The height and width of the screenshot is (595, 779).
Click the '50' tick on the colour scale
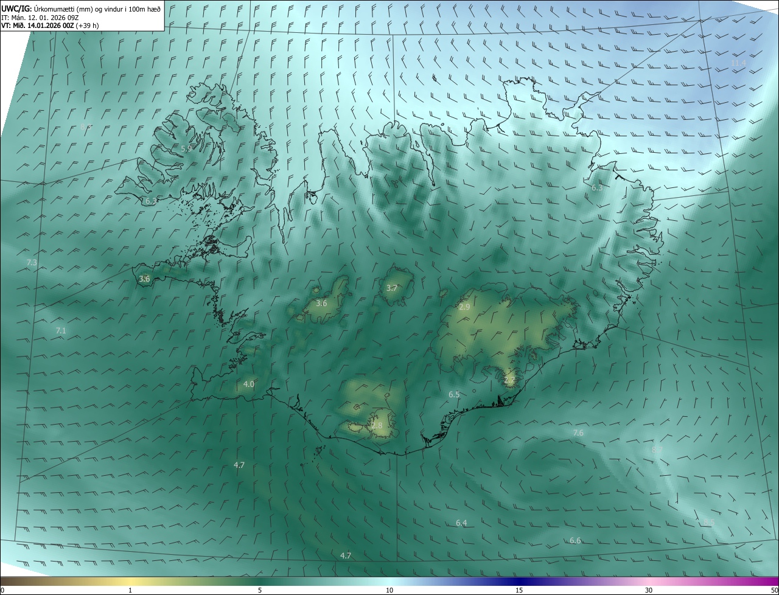click(774, 590)
